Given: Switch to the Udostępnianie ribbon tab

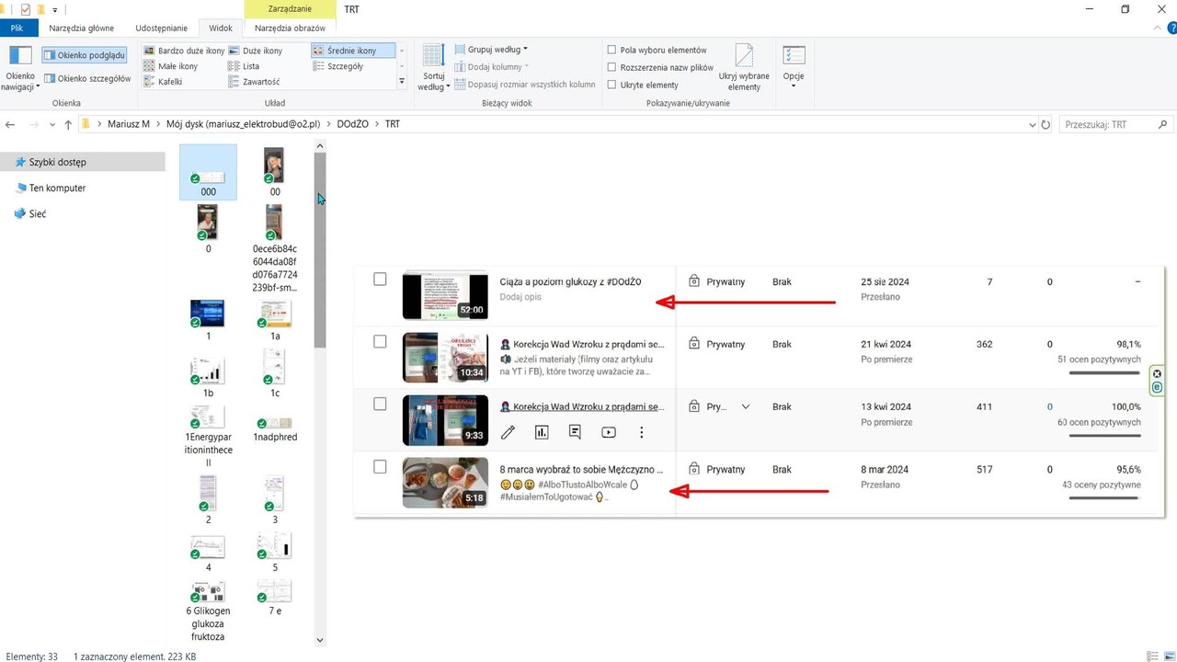Looking at the screenshot, I should pyautogui.click(x=161, y=29).
